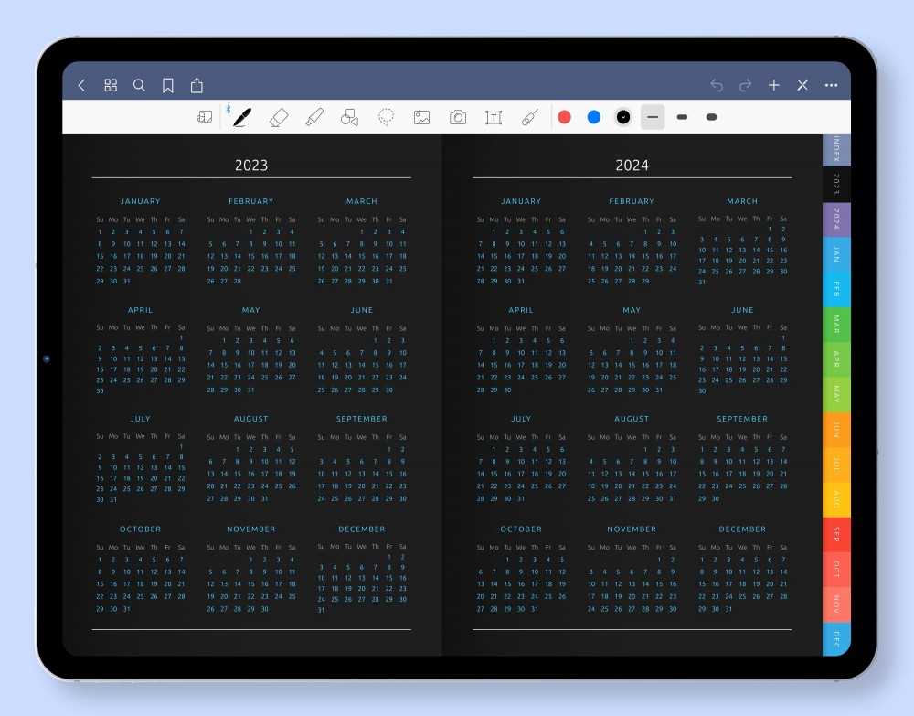Open the Add page menu
The height and width of the screenshot is (716, 914).
773,85
